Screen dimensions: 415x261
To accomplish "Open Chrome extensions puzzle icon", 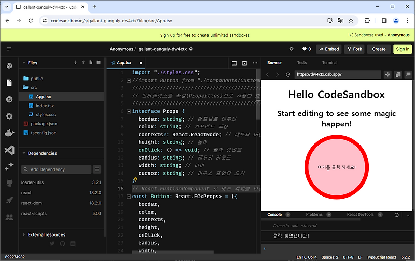I will [367, 21].
